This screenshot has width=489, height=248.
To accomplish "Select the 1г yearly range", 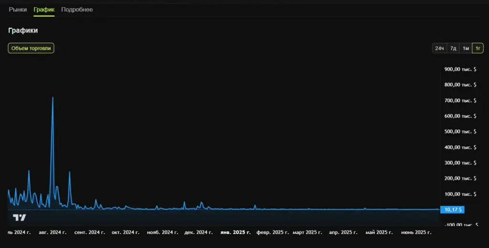I will click(x=478, y=48).
